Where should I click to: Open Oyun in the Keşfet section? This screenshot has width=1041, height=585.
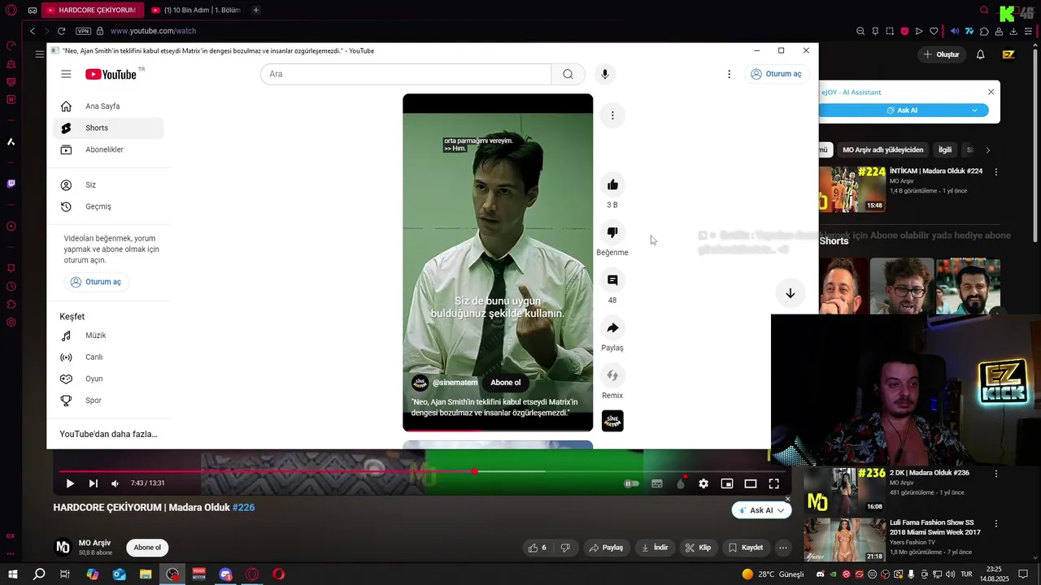tap(108, 379)
